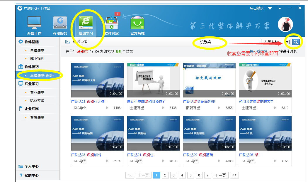Viewport: 308px width, 182px height.
Task: Click the 软件技巧 section icon
Action: coord(21,67)
